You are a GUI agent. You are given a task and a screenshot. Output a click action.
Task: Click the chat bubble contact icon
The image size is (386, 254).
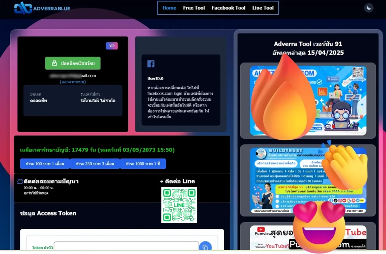pos(20,182)
